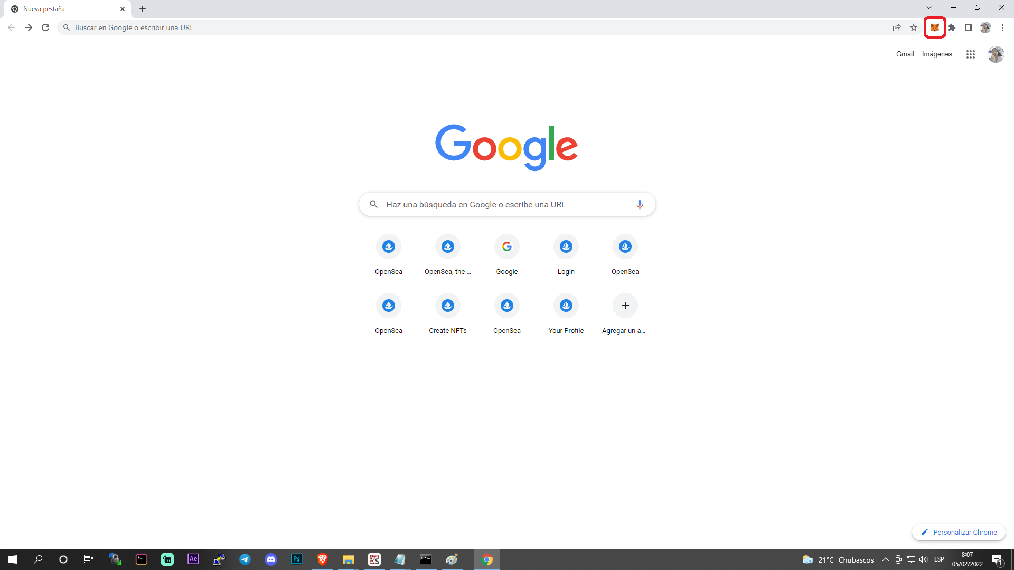1014x570 pixels.
Task: Open Command Prompt from taskbar
Action: click(426, 559)
